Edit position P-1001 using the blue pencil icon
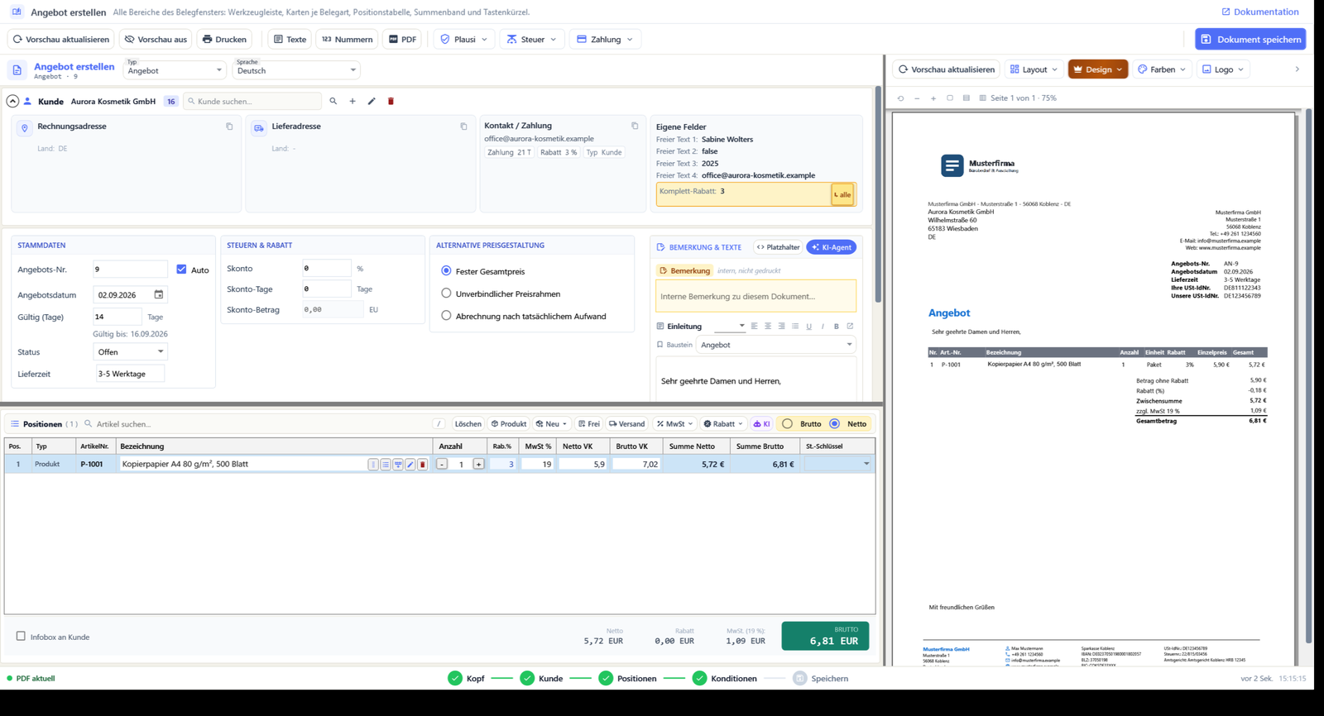Image resolution: width=1324 pixels, height=716 pixels. tap(410, 465)
